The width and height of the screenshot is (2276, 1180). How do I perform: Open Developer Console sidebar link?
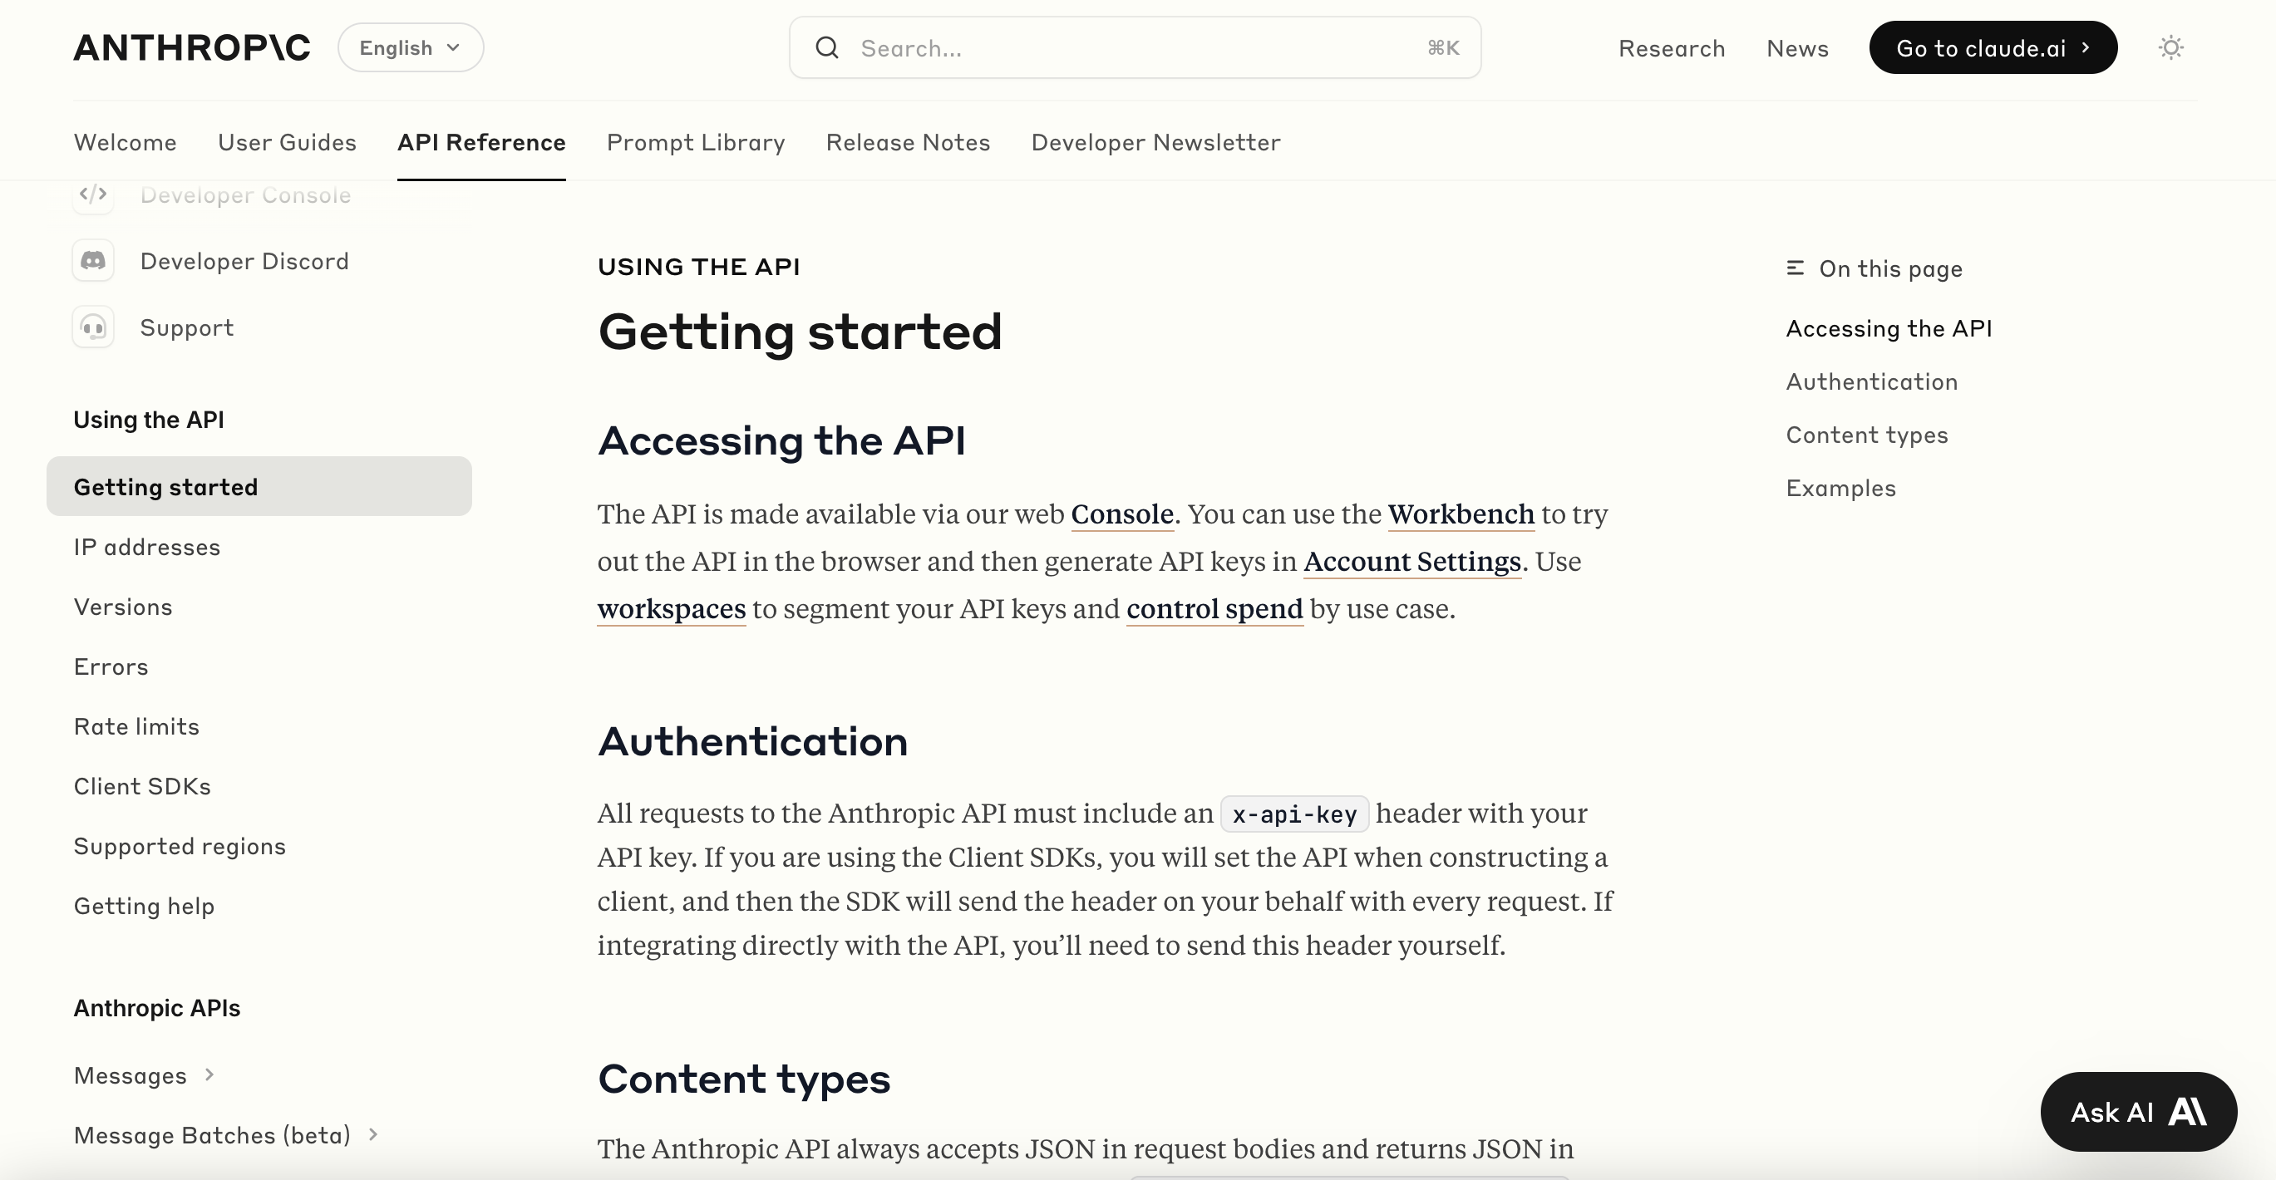pyautogui.click(x=245, y=195)
